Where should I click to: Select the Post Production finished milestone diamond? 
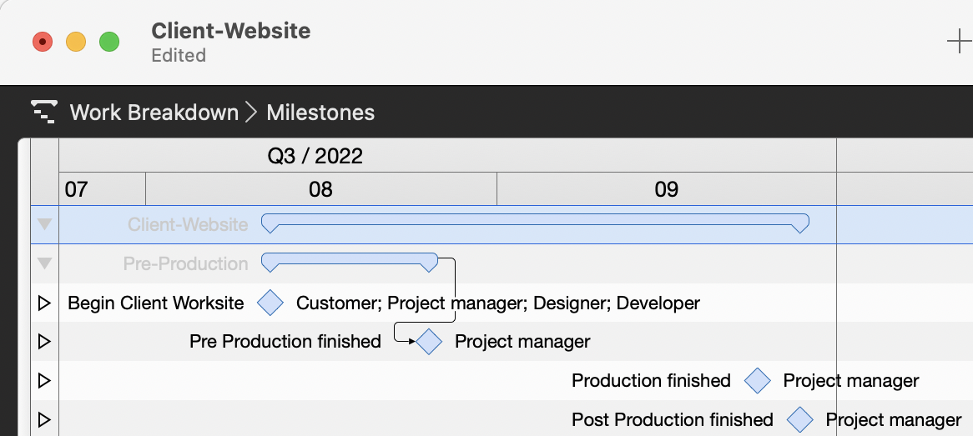click(x=799, y=419)
